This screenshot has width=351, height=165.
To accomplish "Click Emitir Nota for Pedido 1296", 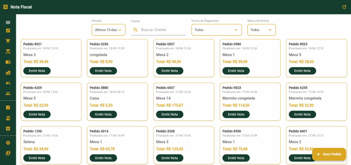I will (37, 158).
